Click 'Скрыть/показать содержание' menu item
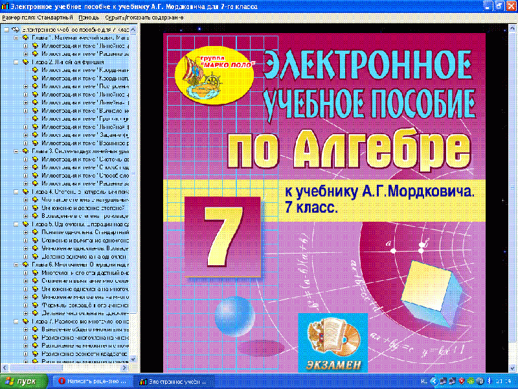Viewport: 518px width, 389px height. pos(144,18)
